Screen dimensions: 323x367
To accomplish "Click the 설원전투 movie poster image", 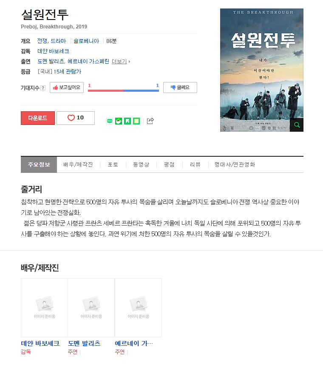I will click(x=262, y=70).
